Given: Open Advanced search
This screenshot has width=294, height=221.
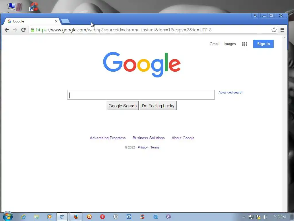Looking at the screenshot, I should point(231,92).
